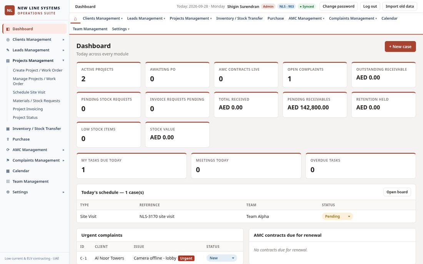Click the Complaints Management flag icon
The image size is (423, 264).
point(8,160)
